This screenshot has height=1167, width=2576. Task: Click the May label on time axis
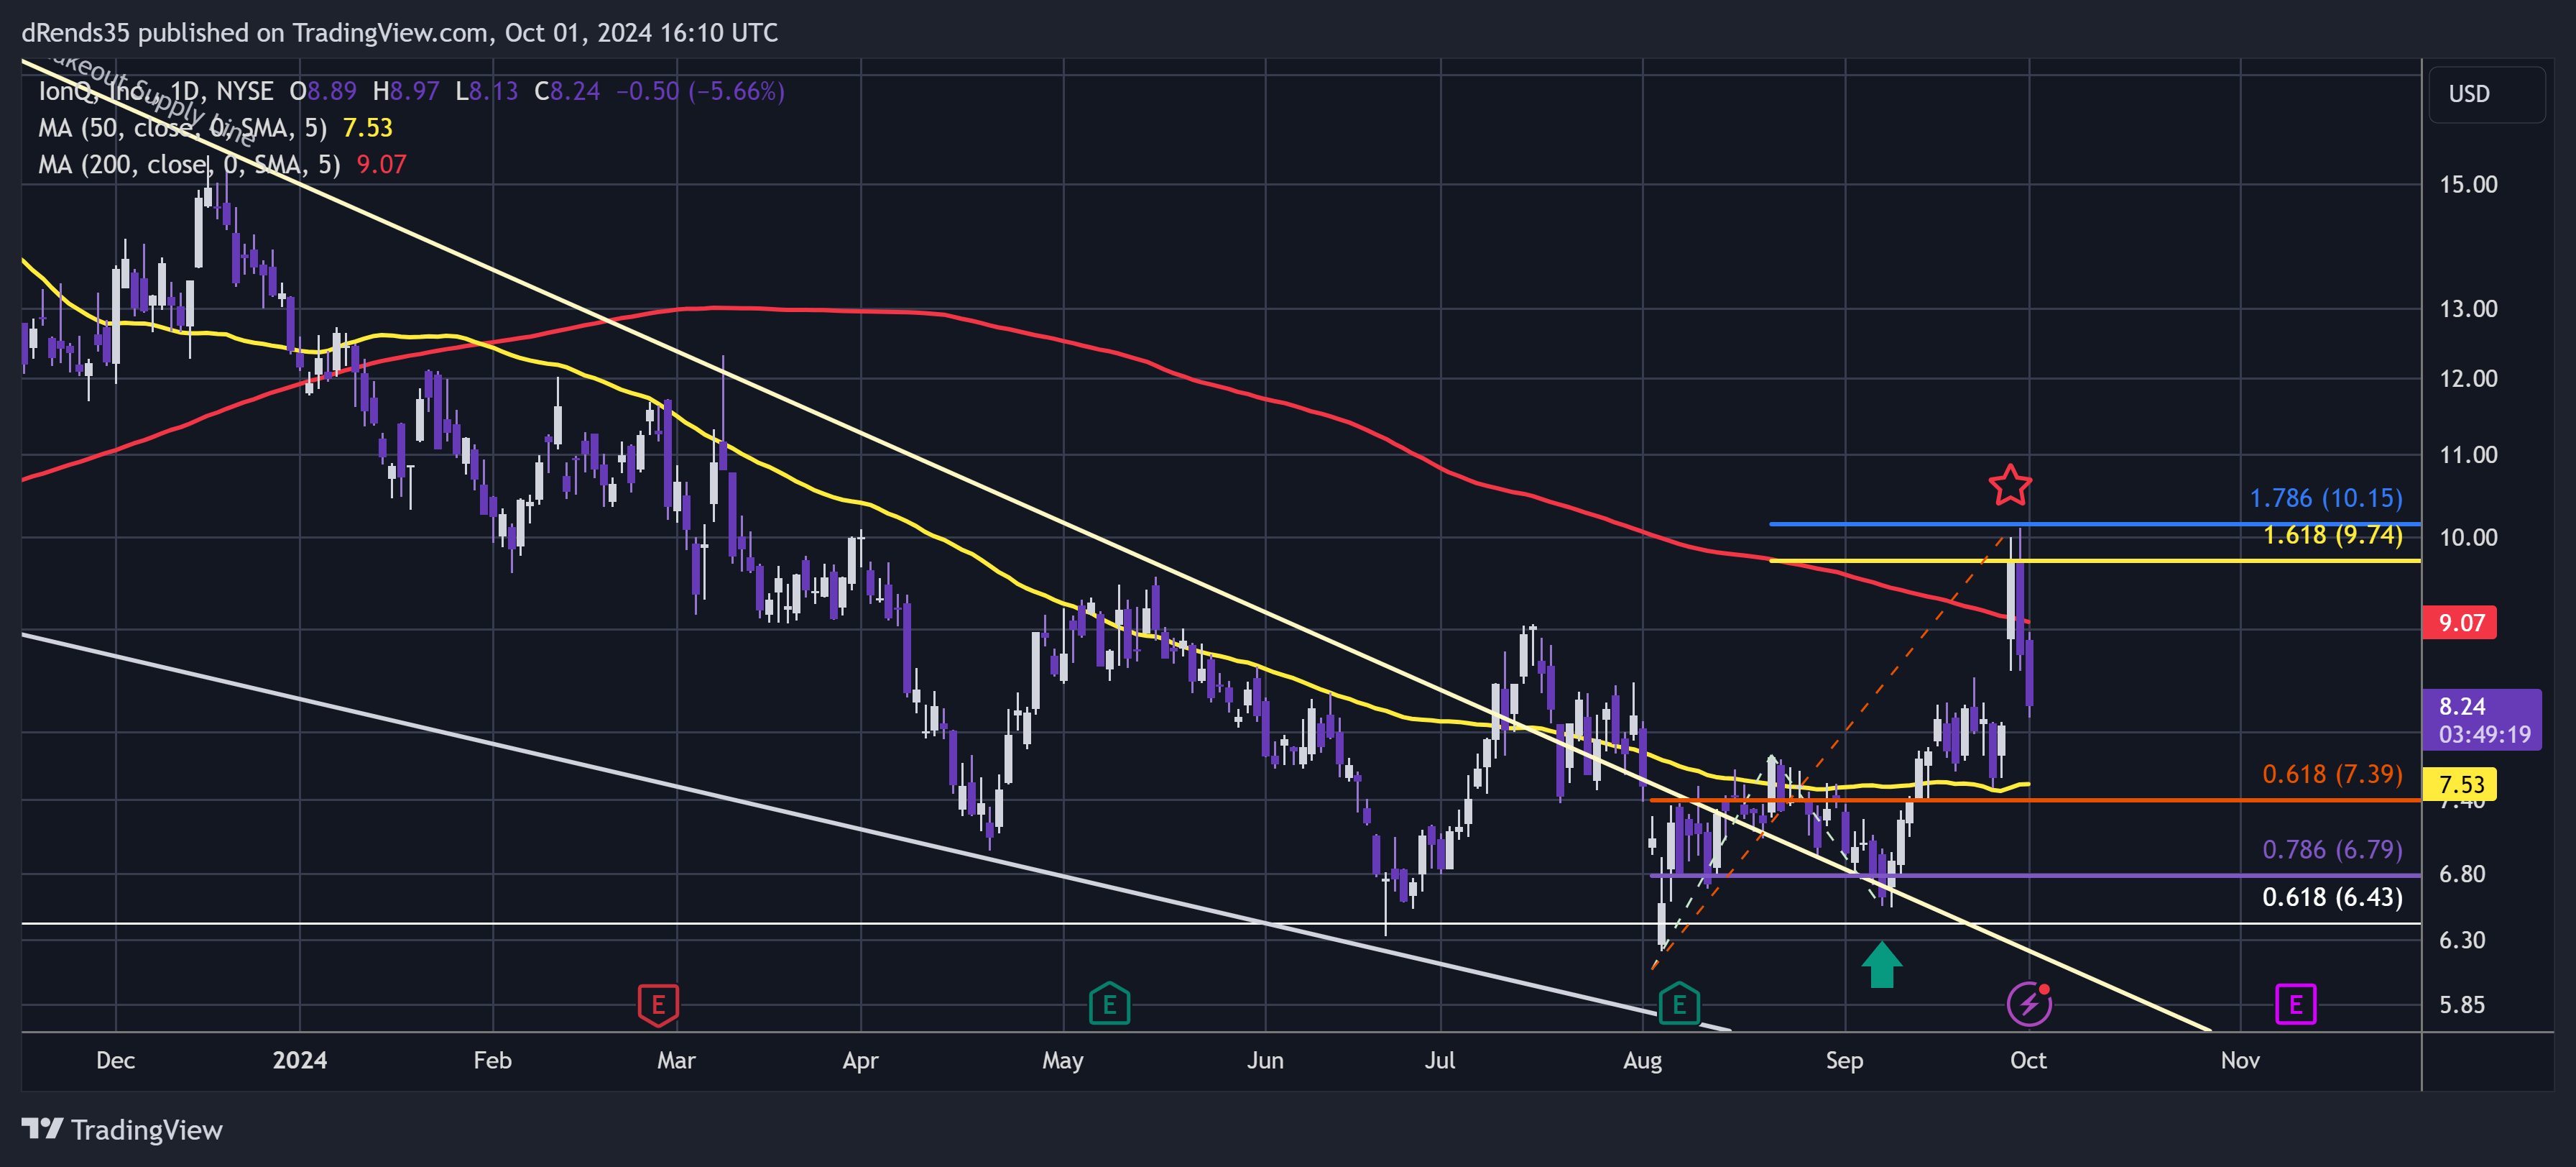(1062, 1061)
